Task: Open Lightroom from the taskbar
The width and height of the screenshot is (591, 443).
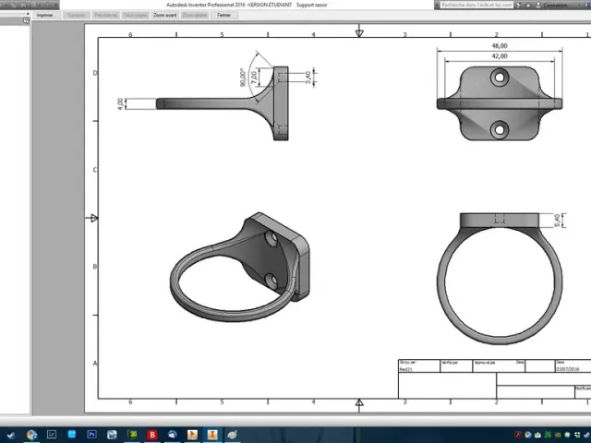Action: click(x=52, y=435)
